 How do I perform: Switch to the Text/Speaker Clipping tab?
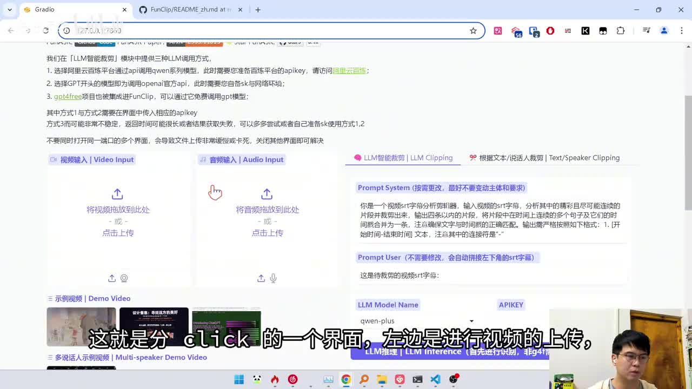pyautogui.click(x=544, y=158)
